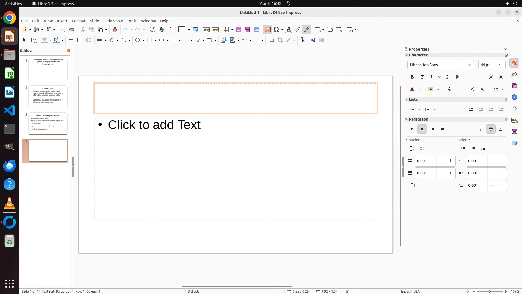Collapse the Lists section
Image resolution: width=522 pixels, height=294 pixels.
click(x=407, y=99)
